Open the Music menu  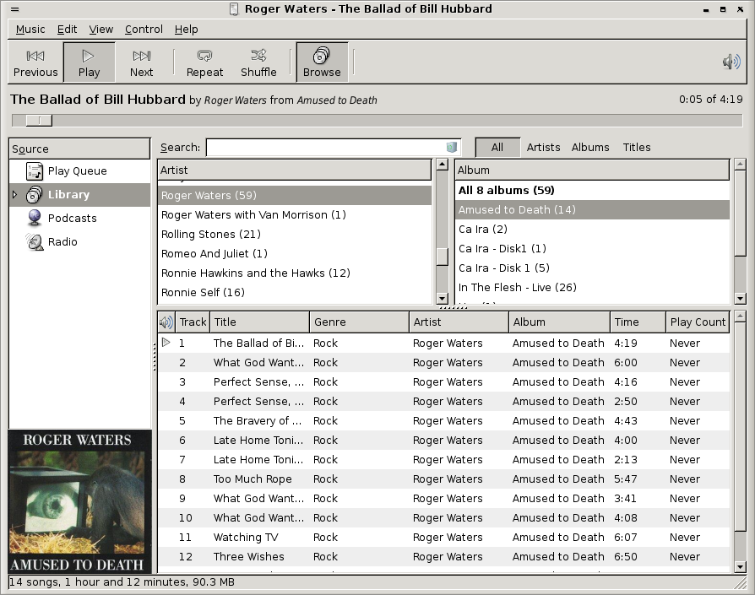30,30
